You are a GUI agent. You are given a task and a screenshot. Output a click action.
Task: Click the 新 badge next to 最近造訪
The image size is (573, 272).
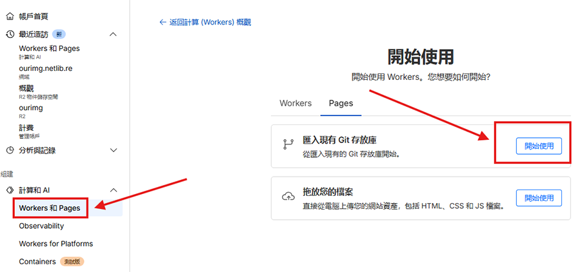click(x=59, y=34)
